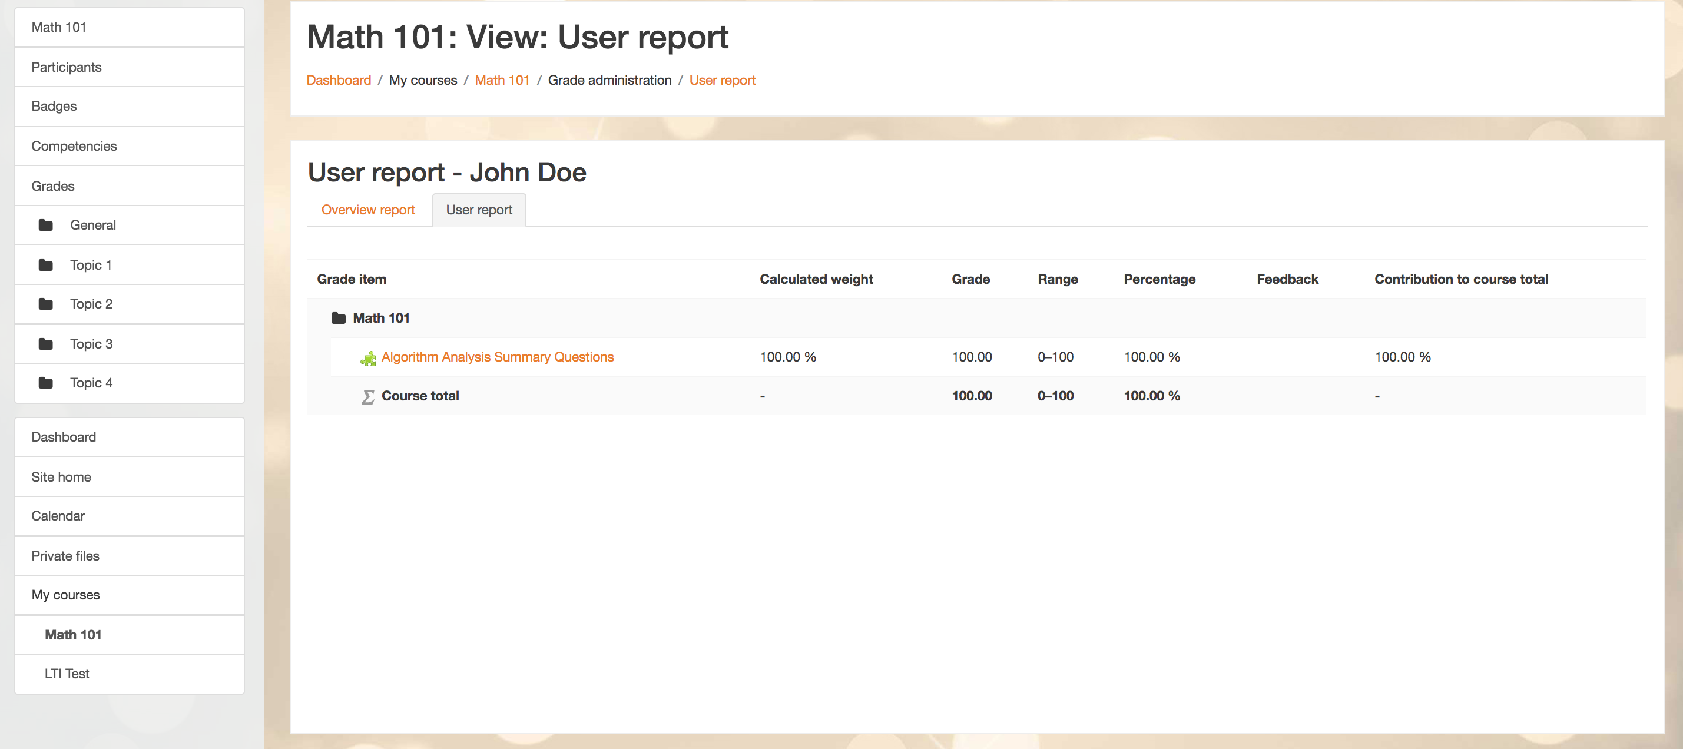This screenshot has height=749, width=1683.
Task: Click the Course total grade value 100.00
Action: (972, 396)
